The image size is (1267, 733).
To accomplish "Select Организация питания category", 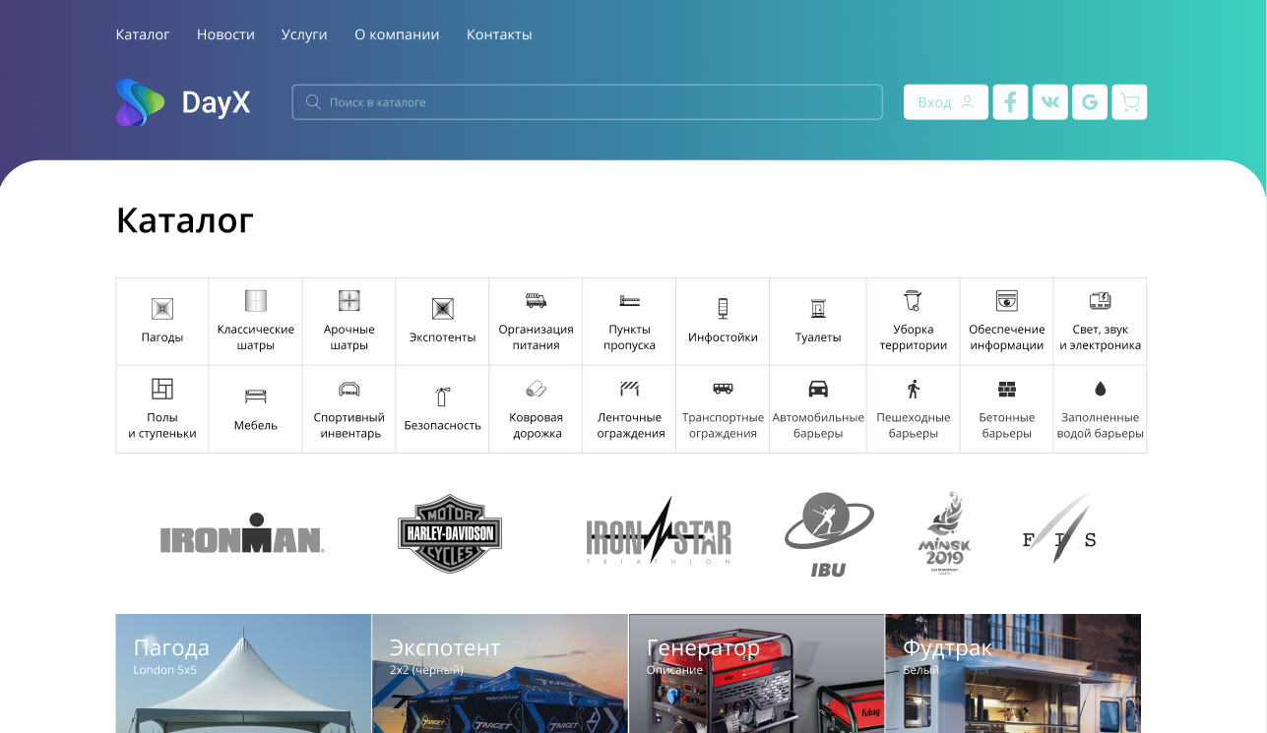I will [x=536, y=322].
